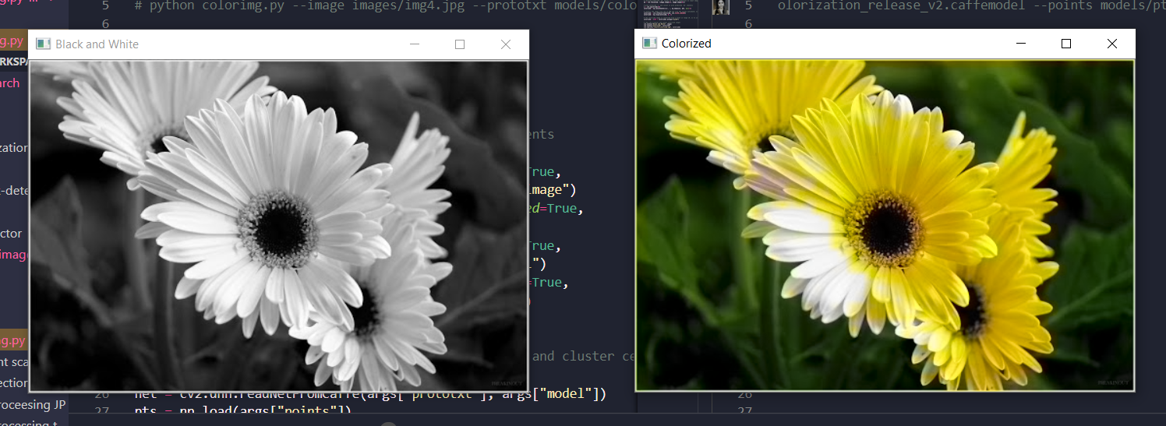The height and width of the screenshot is (426, 1166).
Task: Click the Black and White window's app icon
Action: click(43, 44)
